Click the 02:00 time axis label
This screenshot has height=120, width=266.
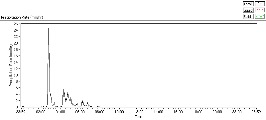point(41,112)
